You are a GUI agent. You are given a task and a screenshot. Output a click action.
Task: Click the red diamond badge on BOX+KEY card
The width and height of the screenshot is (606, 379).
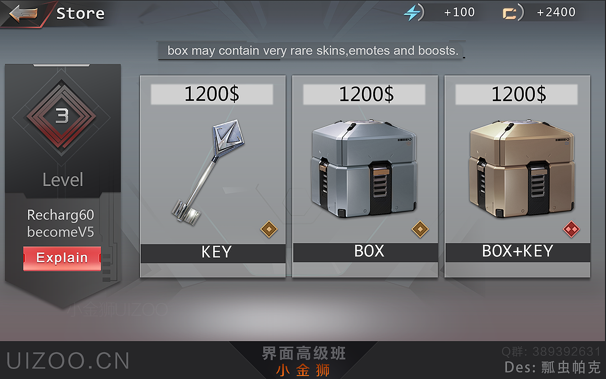point(571,230)
